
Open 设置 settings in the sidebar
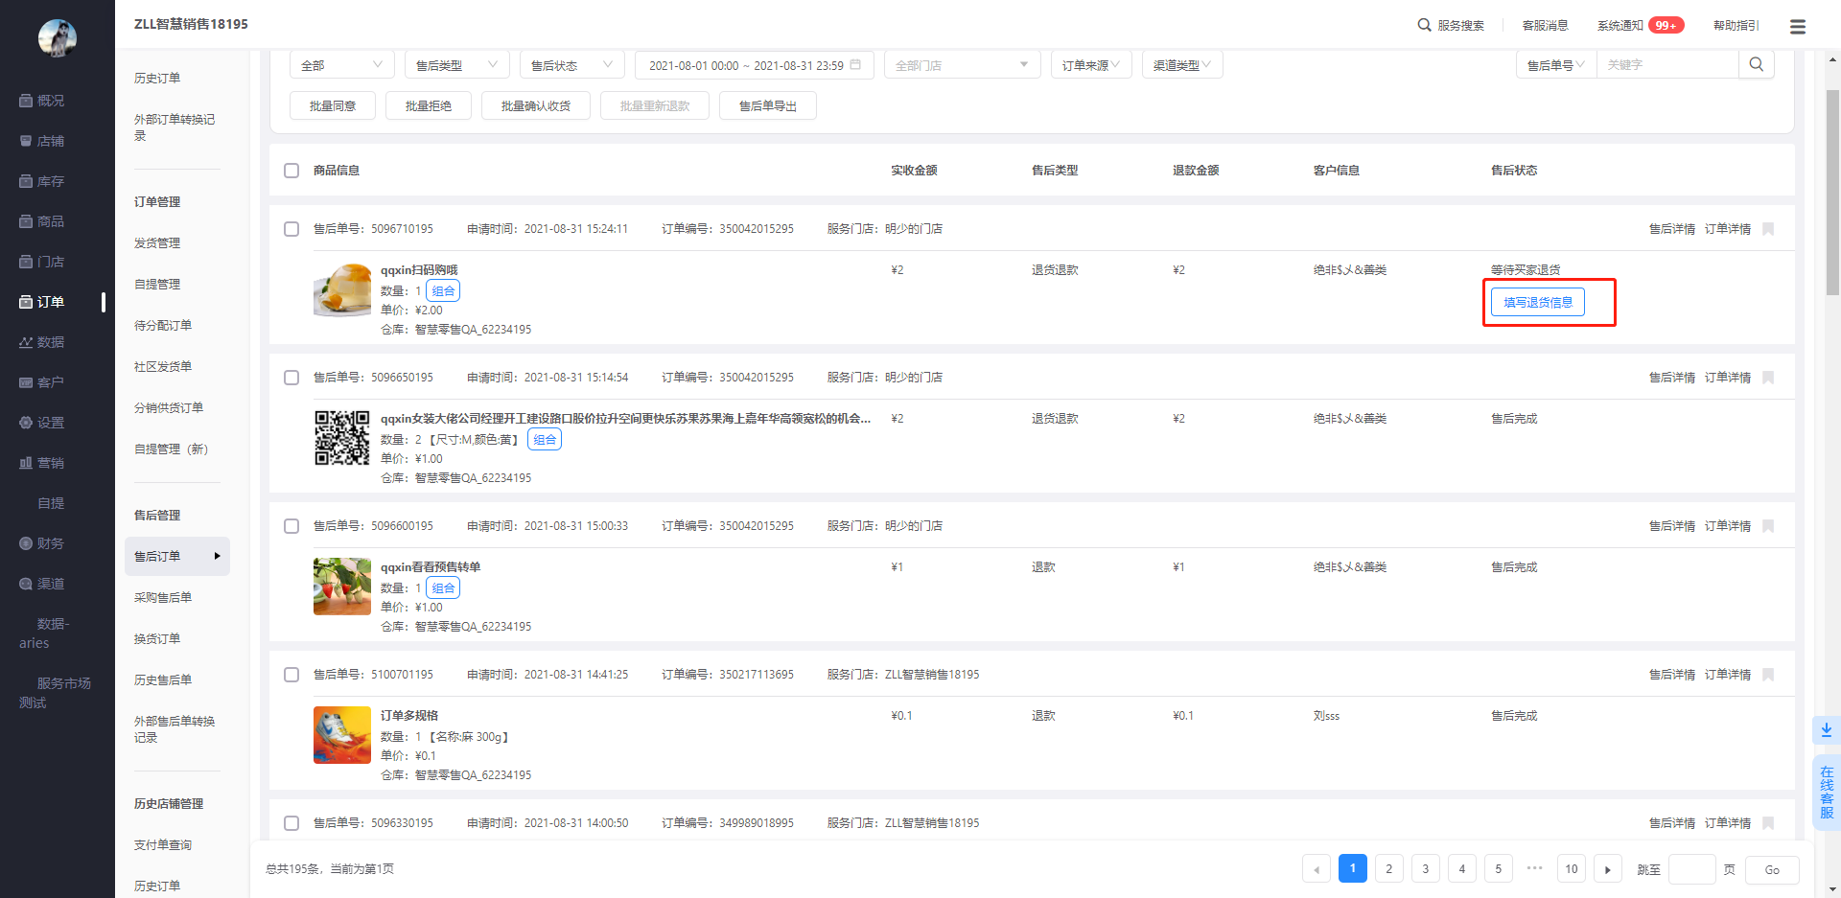point(42,423)
